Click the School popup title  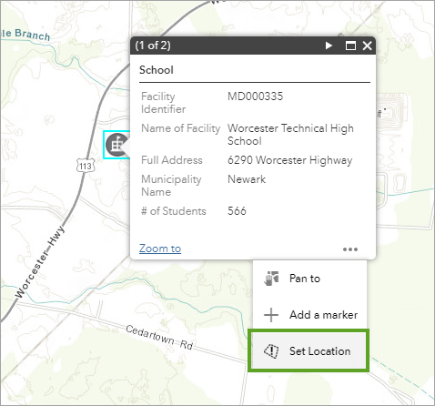pyautogui.click(x=157, y=70)
